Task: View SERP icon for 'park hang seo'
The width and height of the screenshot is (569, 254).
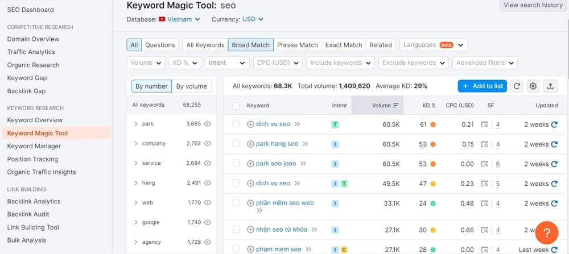Action: tap(484, 144)
